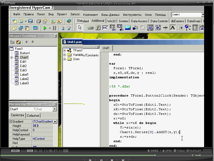Viewport: 214px width, 161px height.
Task: Click the Open file toolbar icon
Action: pyautogui.click(x=21, y=21)
